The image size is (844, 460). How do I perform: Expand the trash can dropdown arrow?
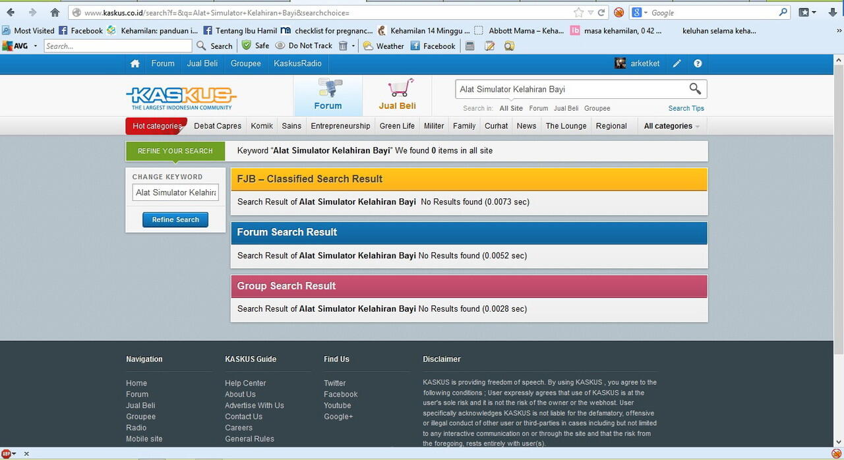coord(353,46)
